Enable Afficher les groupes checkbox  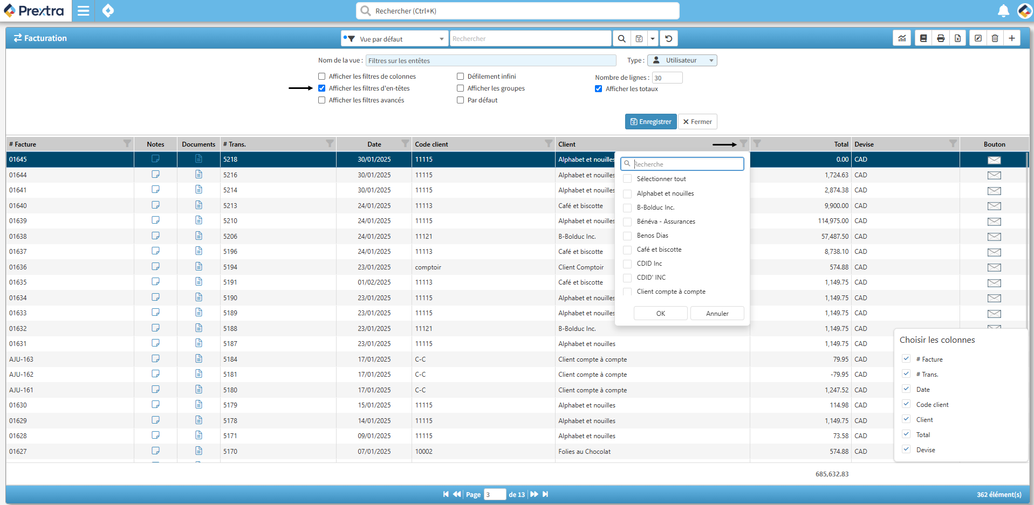[461, 88]
